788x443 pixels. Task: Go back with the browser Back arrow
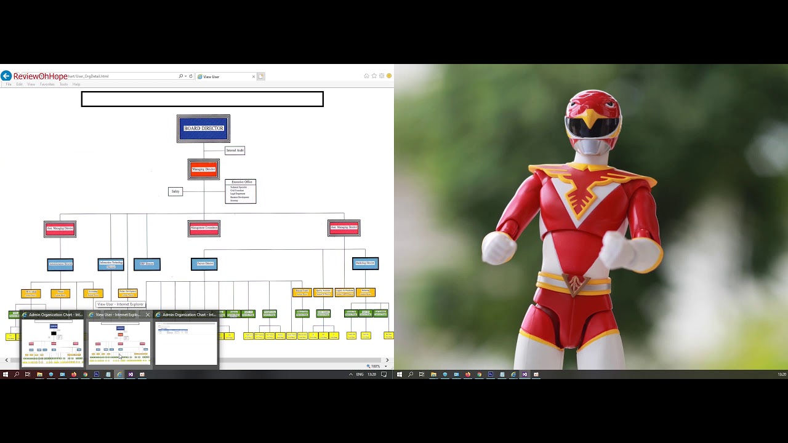tap(6, 76)
